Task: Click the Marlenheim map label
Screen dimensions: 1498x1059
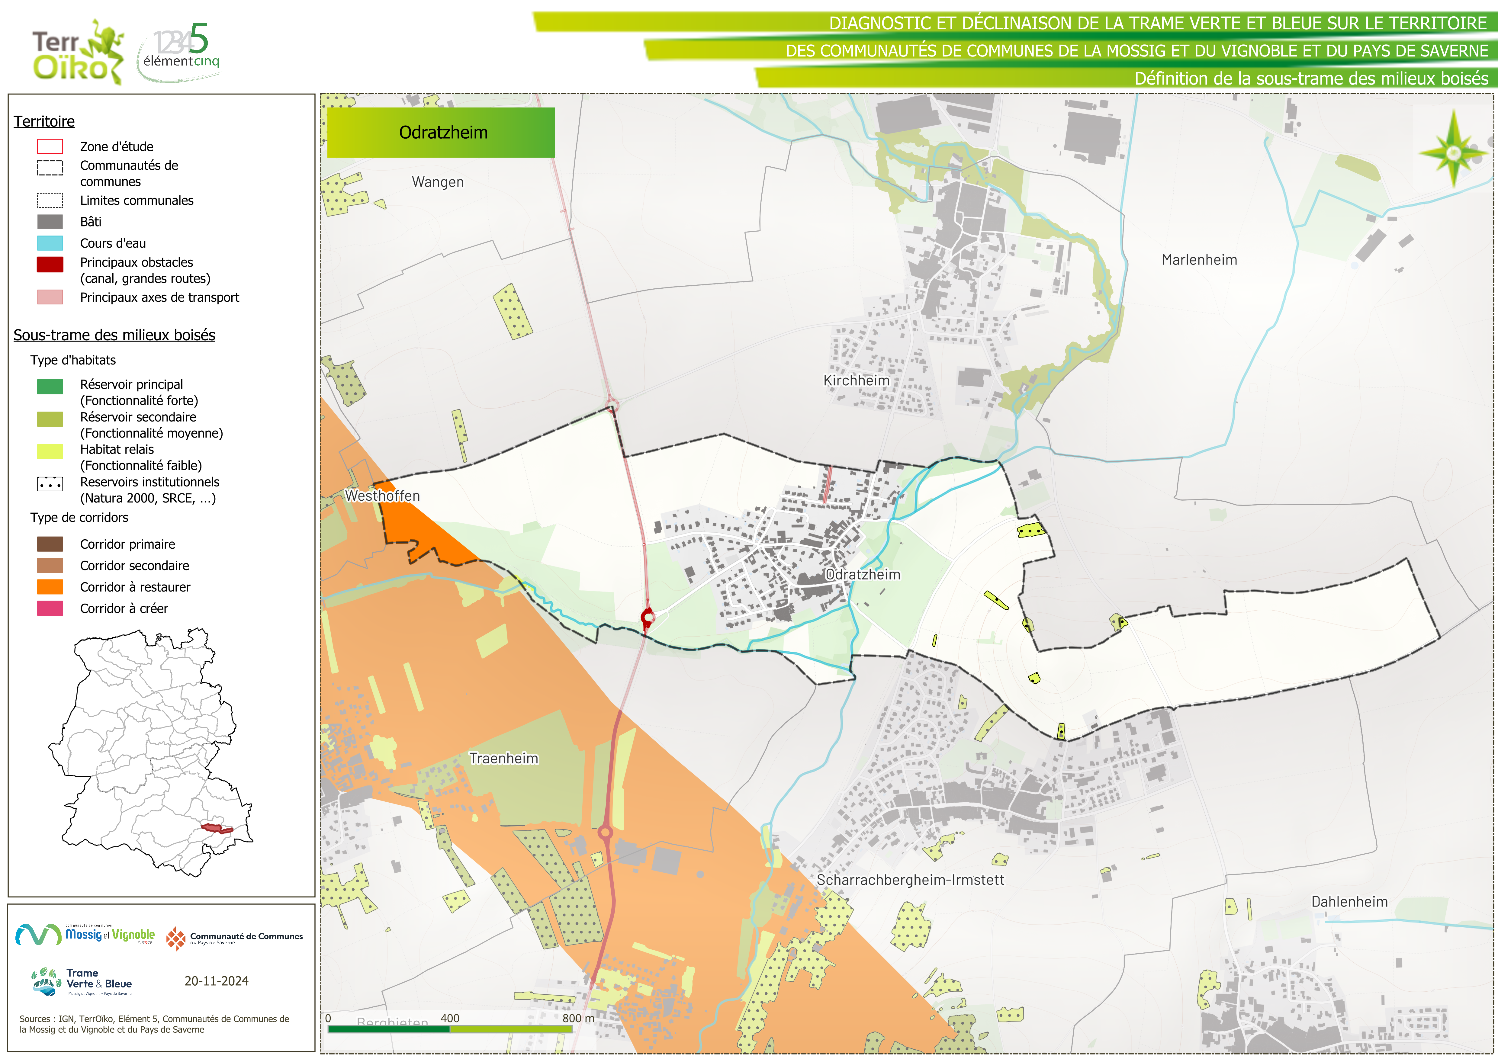Action: tap(1199, 260)
